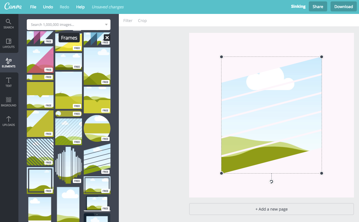This screenshot has height=222, width=359.
Task: Open the Bkground panel
Action: click(9, 102)
